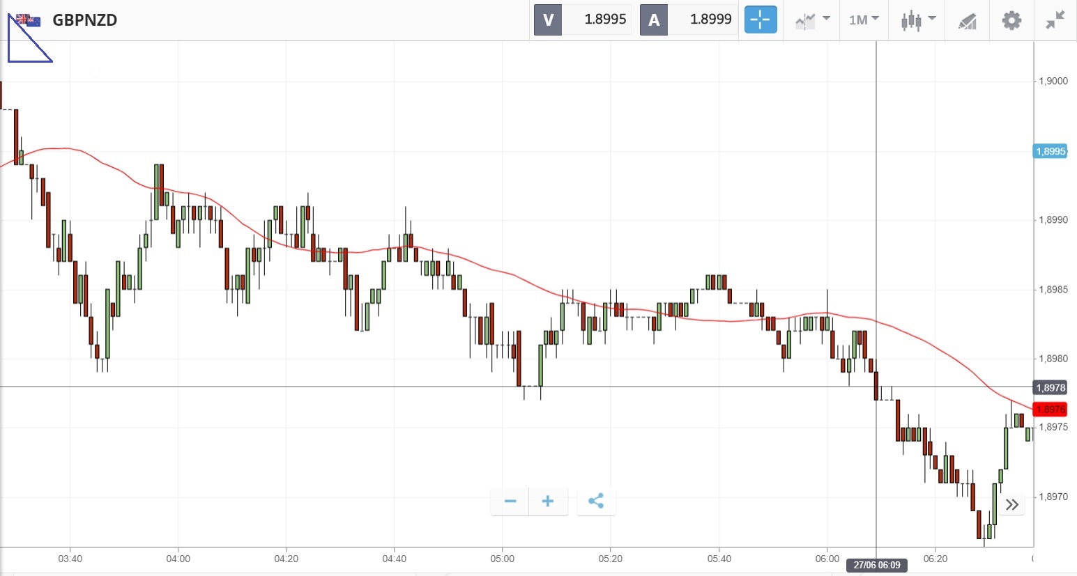Viewport: 1077px width, 576px height.
Task: Click the buy price 1.8999 value
Action: (x=710, y=20)
